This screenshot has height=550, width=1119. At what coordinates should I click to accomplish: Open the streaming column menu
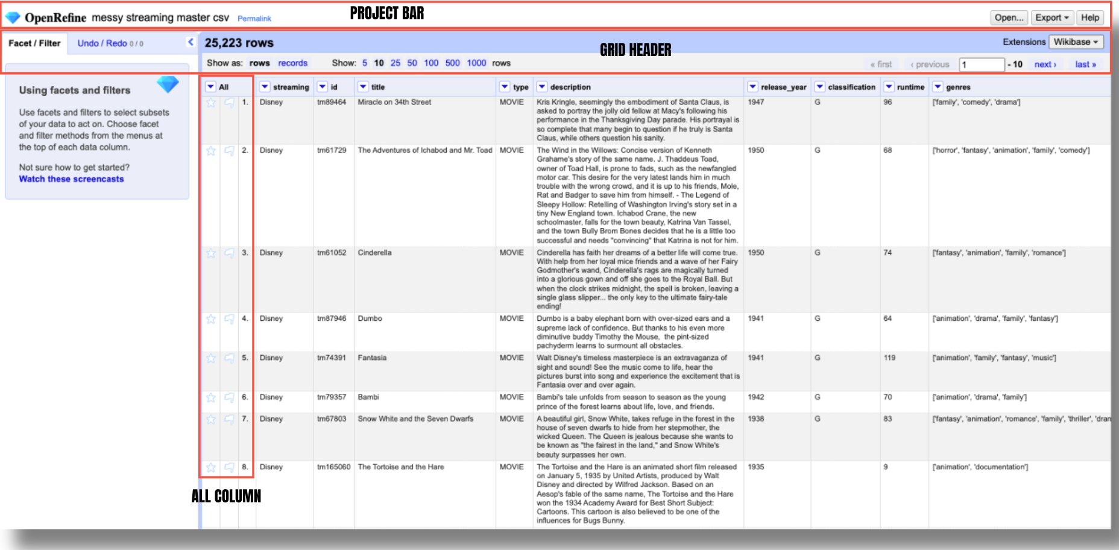265,87
